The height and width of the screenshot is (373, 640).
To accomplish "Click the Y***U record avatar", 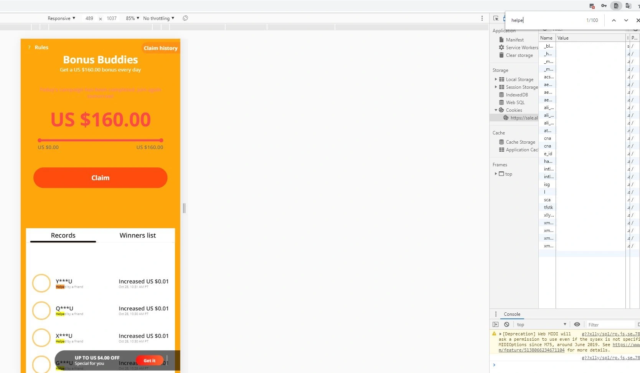I will click(41, 283).
